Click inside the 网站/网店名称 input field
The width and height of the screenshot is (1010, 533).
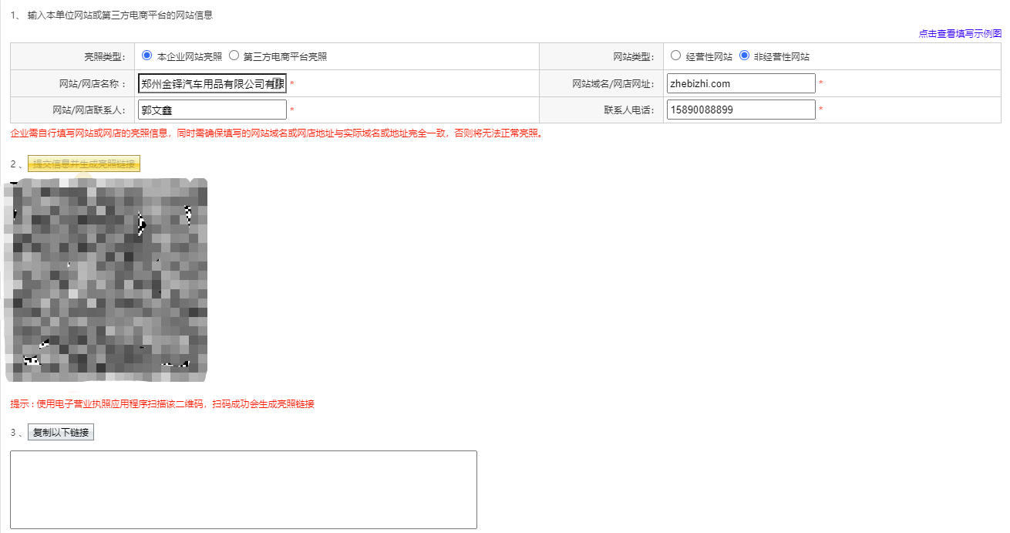pyautogui.click(x=211, y=83)
